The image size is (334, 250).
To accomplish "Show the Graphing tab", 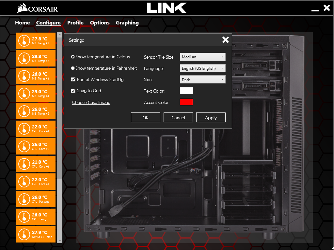I will (x=127, y=23).
